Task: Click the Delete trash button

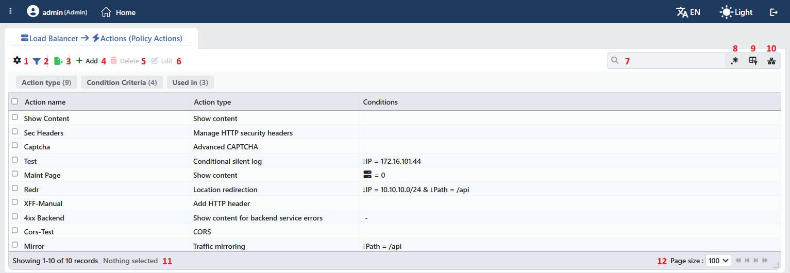Action: tap(125, 61)
